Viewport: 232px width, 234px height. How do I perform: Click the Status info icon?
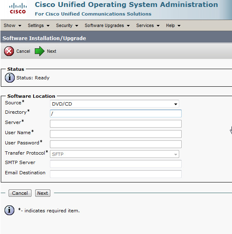click(x=10, y=78)
